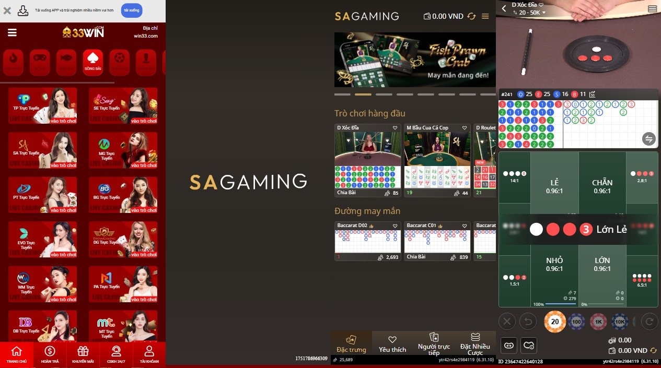Screen dimensions: 661x368
Task: Open WM Trực Tuyến live casino card
Action: pyautogui.click(x=42, y=284)
